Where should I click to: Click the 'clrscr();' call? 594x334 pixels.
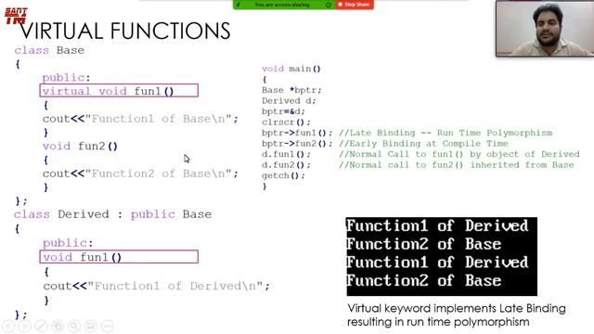point(286,122)
